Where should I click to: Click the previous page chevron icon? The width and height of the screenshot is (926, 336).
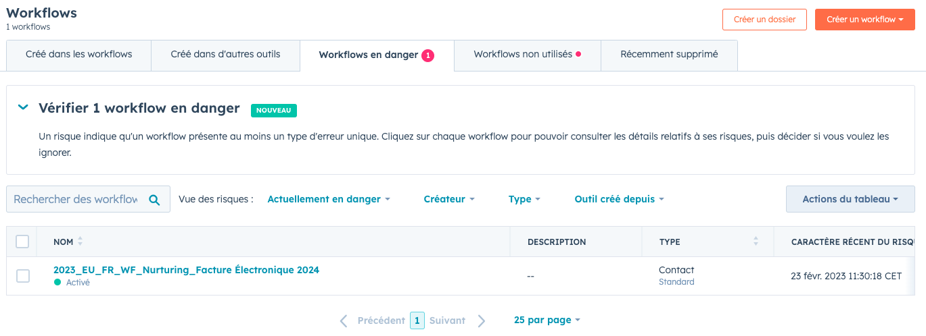coord(344,320)
